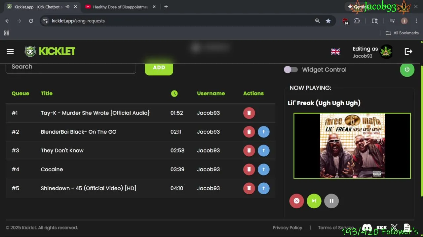The height and width of the screenshot is (237, 423).
Task: Open the Privacy Policy link
Action: [288, 228]
